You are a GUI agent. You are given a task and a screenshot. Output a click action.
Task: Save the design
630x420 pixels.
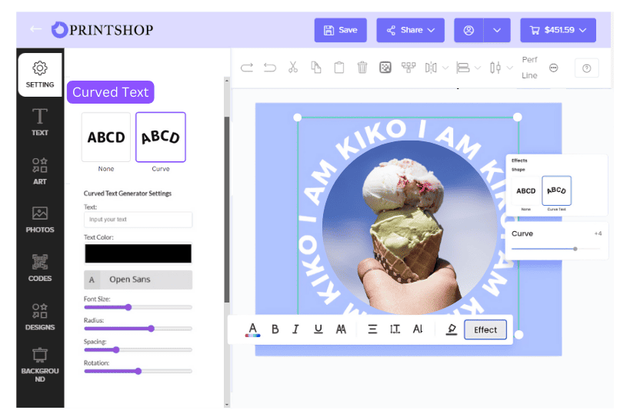340,30
